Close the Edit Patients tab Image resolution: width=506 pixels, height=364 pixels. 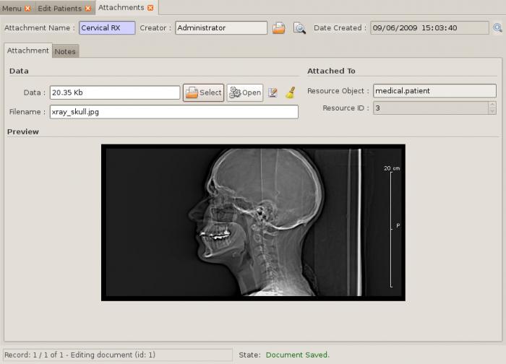click(x=87, y=9)
